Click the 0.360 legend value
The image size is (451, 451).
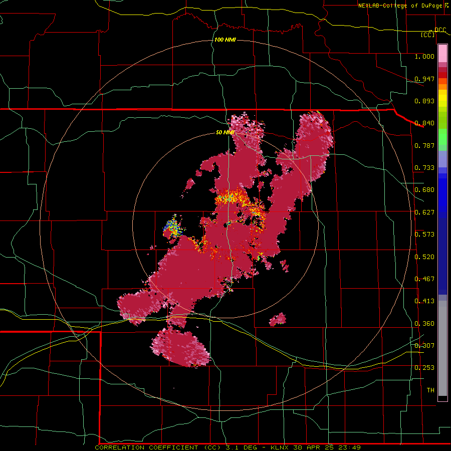[424, 324]
